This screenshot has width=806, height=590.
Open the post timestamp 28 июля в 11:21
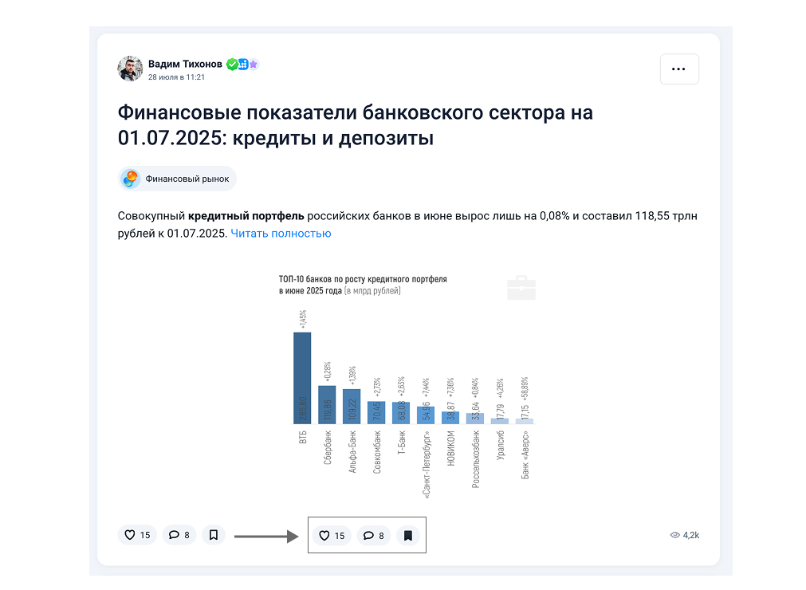176,77
